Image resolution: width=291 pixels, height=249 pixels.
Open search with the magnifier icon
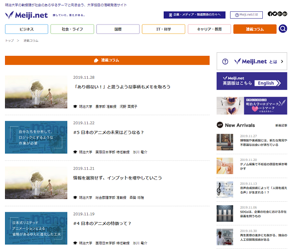point(283,29)
